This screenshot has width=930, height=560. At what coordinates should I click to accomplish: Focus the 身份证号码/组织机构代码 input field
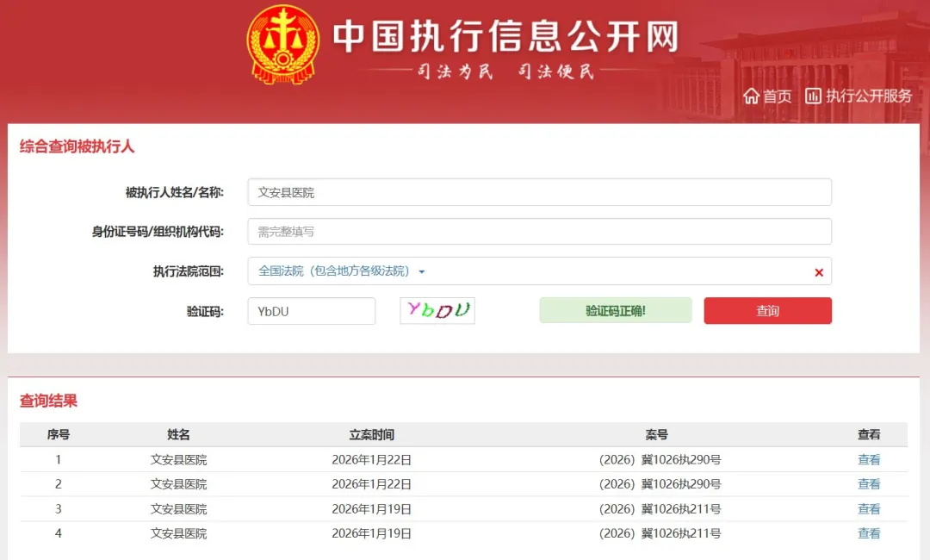tap(540, 232)
